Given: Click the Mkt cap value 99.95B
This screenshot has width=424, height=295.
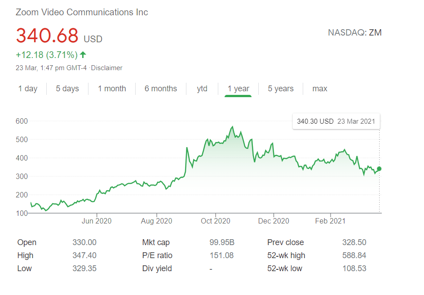Looking at the screenshot, I should [x=222, y=242].
